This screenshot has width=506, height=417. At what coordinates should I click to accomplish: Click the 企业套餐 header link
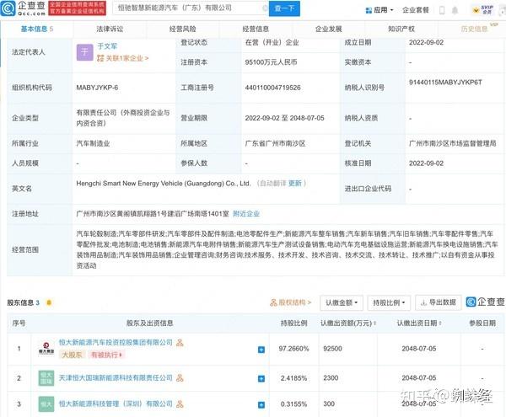click(x=416, y=10)
